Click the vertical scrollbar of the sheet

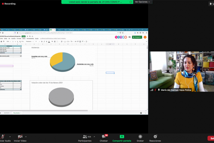[x=147, y=48]
